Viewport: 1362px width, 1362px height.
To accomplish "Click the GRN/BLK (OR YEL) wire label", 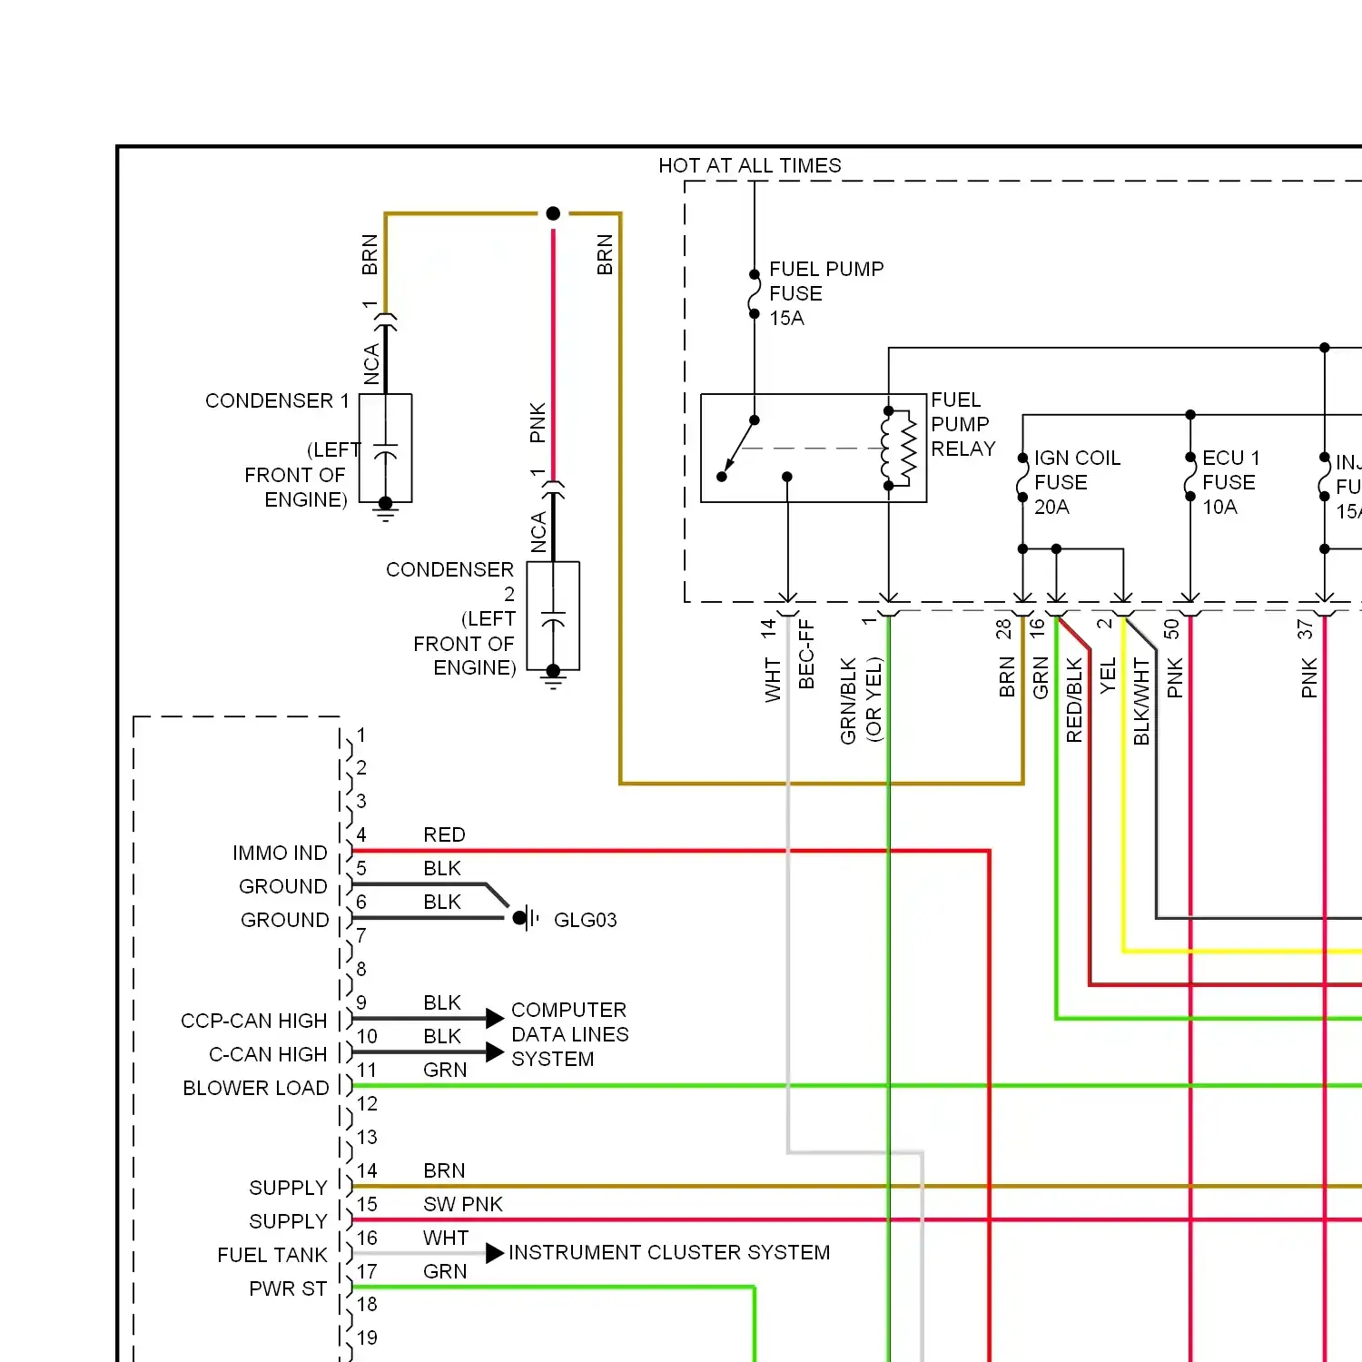I will pyautogui.click(x=861, y=700).
